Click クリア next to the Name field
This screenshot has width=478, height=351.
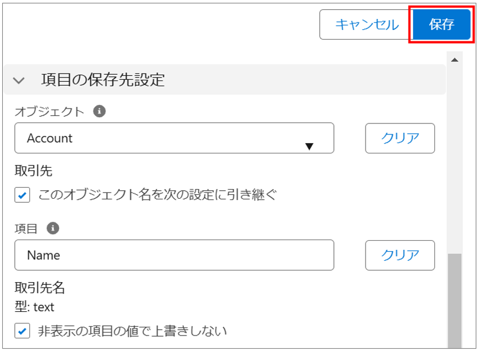(400, 255)
